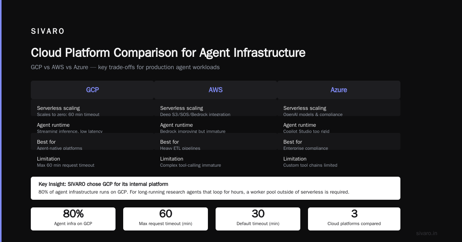The width and height of the screenshot is (462, 242).
Task: Click 'Default timeout (min)' caption
Action: pos(258,224)
